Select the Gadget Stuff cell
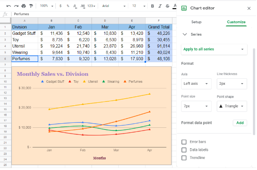 point(25,33)
